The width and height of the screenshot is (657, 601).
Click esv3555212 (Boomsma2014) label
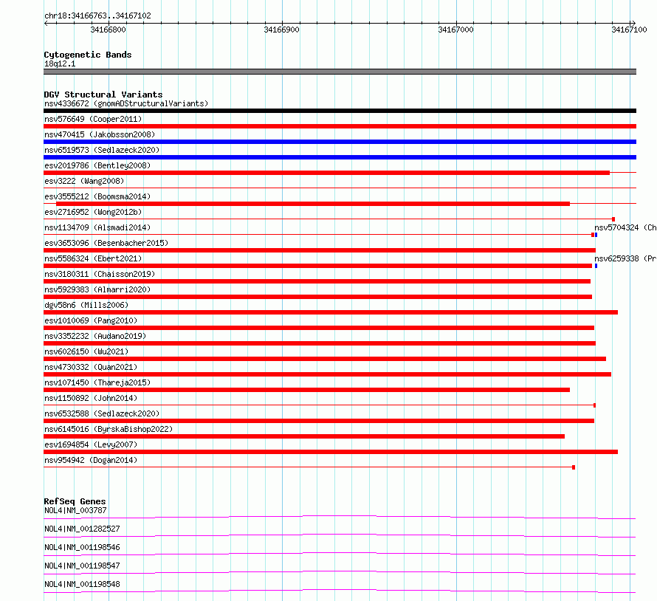(x=97, y=196)
